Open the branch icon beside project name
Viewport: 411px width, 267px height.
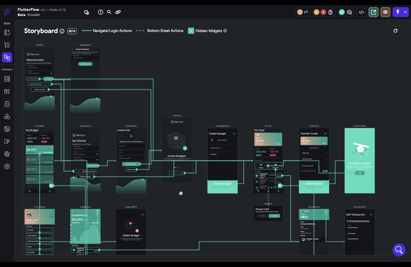click(x=86, y=12)
